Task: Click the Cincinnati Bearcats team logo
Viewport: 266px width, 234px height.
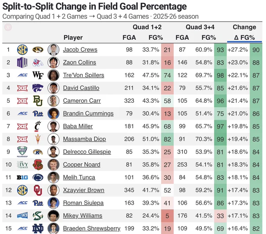Action: pyautogui.click(x=38, y=126)
